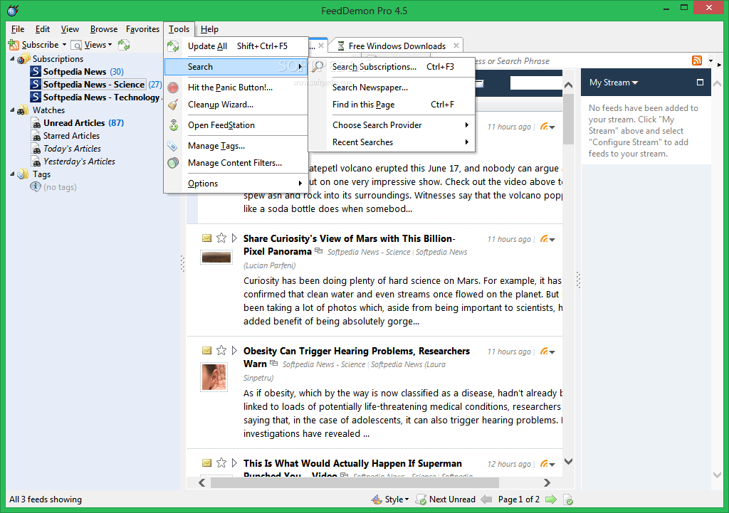The height and width of the screenshot is (513, 729).
Task: Select Find in this Page
Action: (x=392, y=105)
